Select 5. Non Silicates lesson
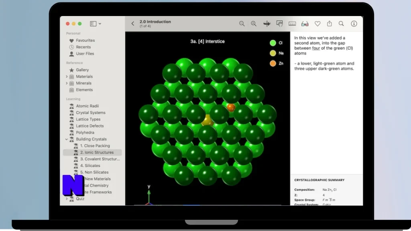411x231 pixels. coord(94,172)
